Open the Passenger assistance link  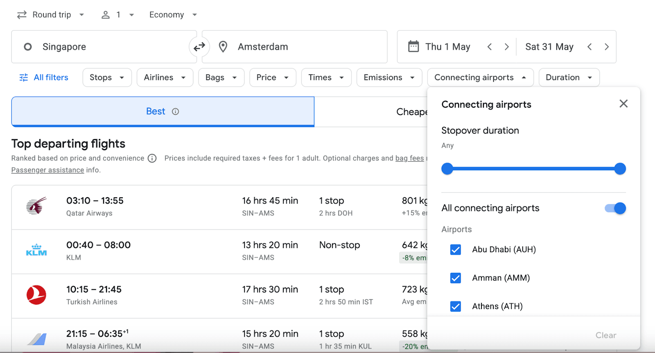pos(47,170)
